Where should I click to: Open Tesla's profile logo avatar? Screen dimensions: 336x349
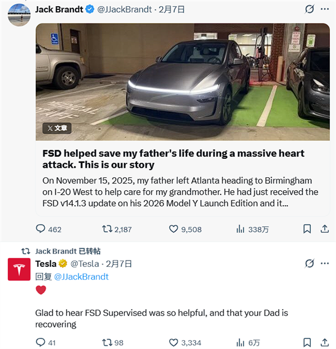(19, 270)
